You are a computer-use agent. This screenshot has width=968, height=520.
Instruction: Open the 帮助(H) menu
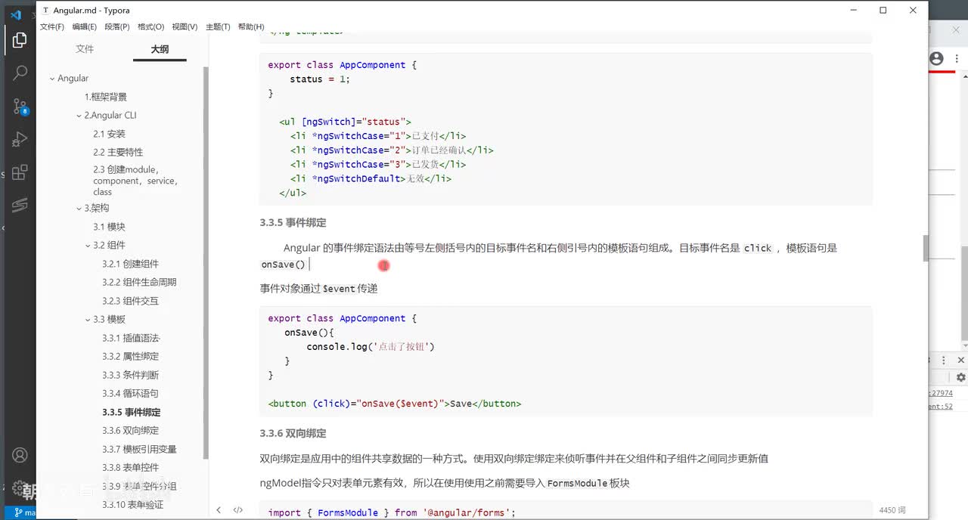click(251, 26)
